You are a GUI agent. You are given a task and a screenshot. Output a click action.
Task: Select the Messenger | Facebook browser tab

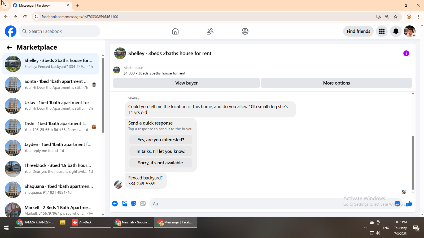(x=41, y=5)
